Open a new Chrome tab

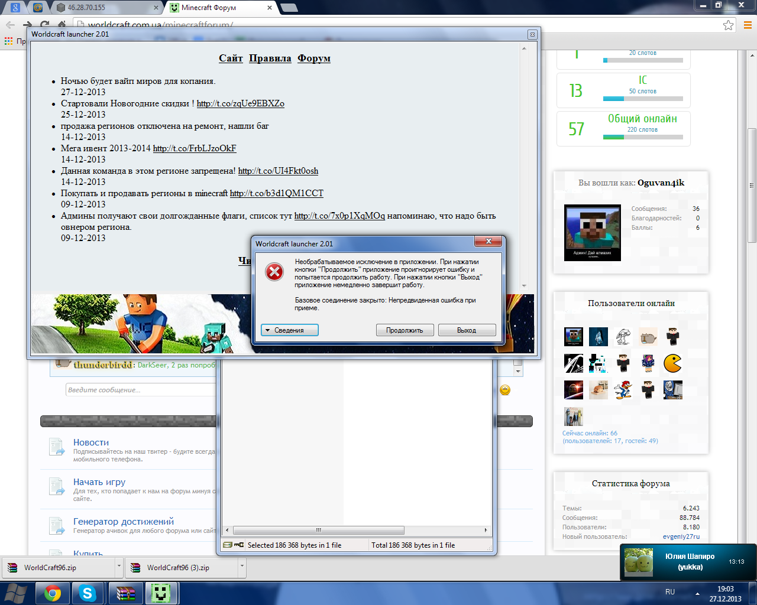[x=289, y=8]
